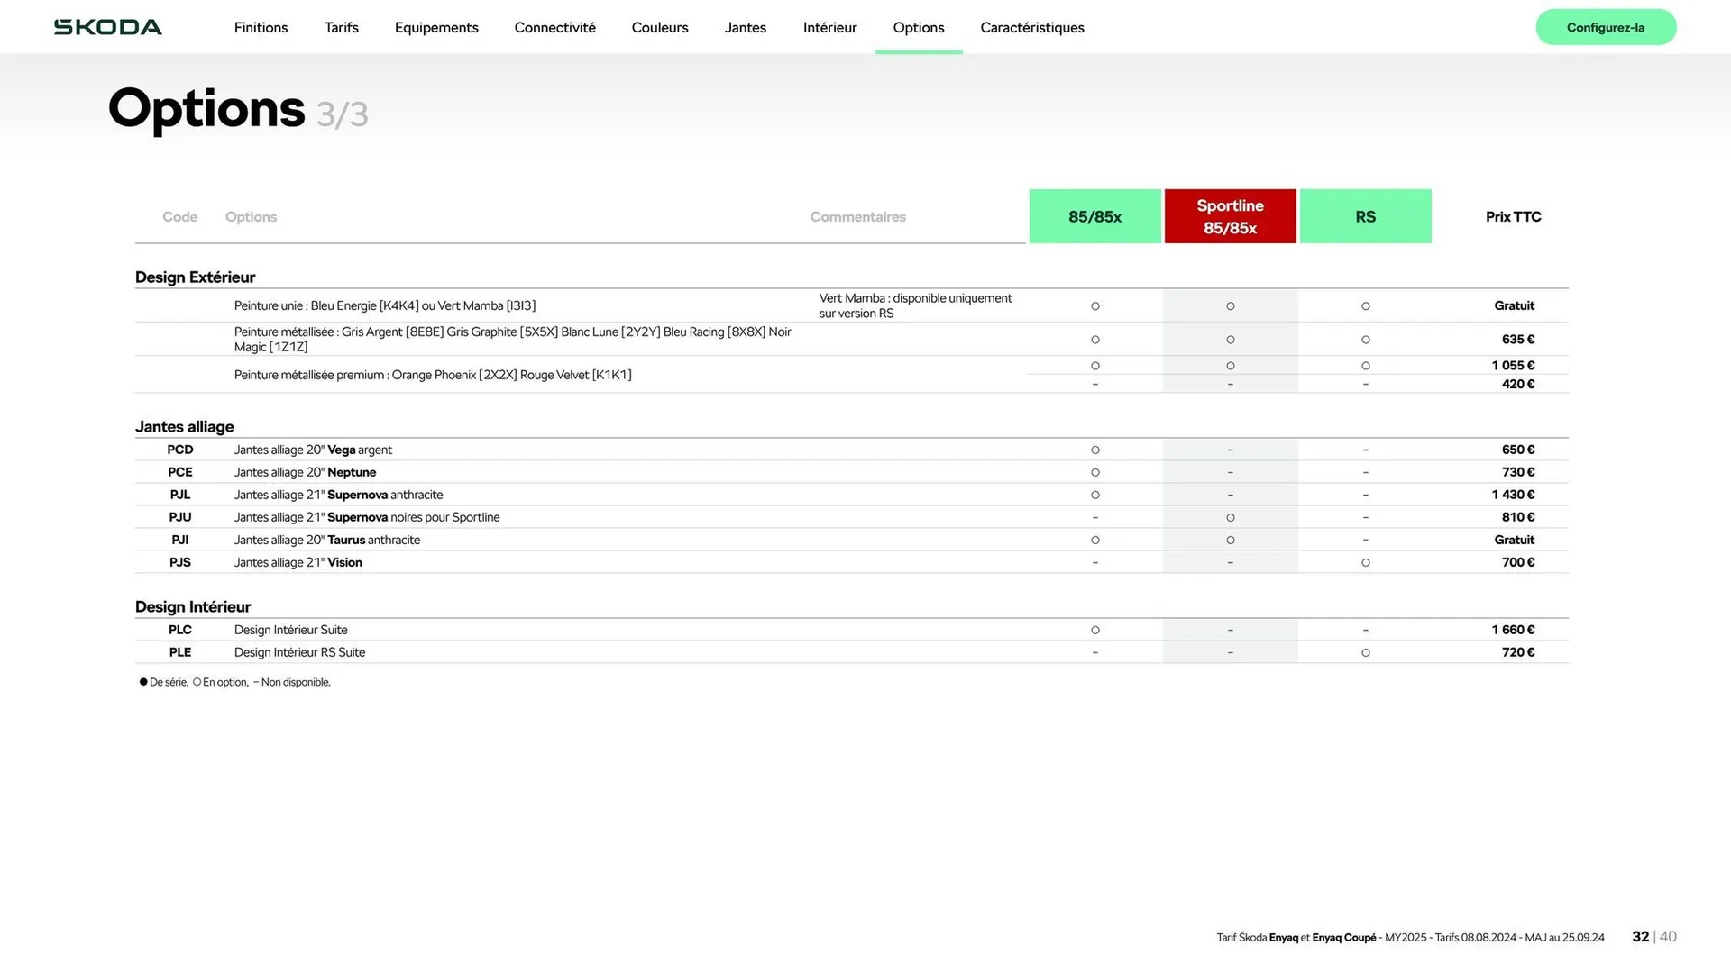
Task: Click the green RS column header
Action: point(1365,216)
